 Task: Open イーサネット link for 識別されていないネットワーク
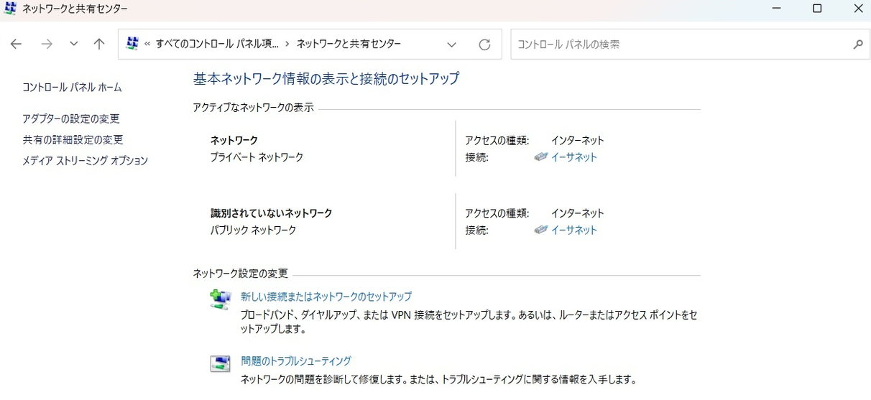click(573, 231)
